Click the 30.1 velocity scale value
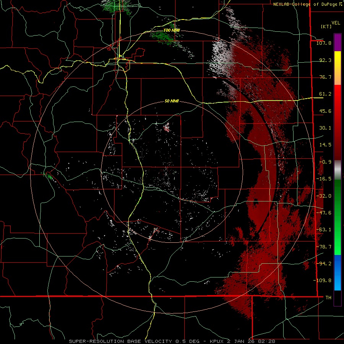This screenshot has width=344, height=344. tap(325, 128)
